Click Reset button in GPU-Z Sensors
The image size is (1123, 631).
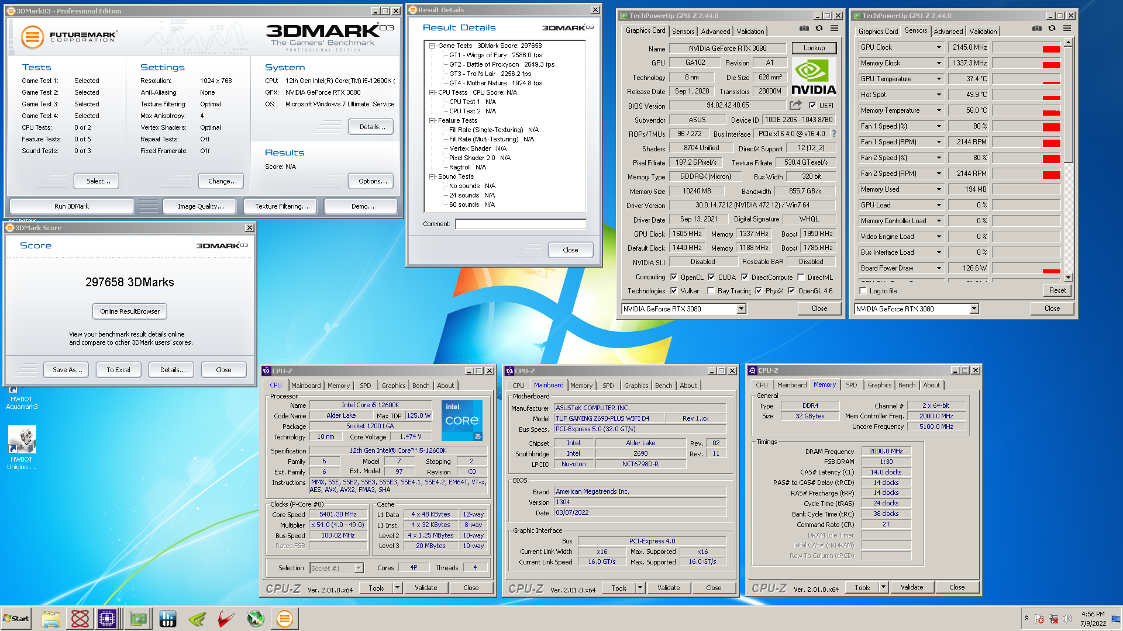(1057, 290)
